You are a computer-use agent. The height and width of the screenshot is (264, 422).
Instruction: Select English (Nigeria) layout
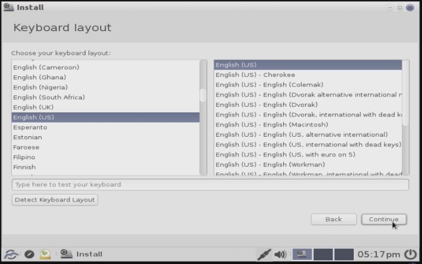point(105,87)
